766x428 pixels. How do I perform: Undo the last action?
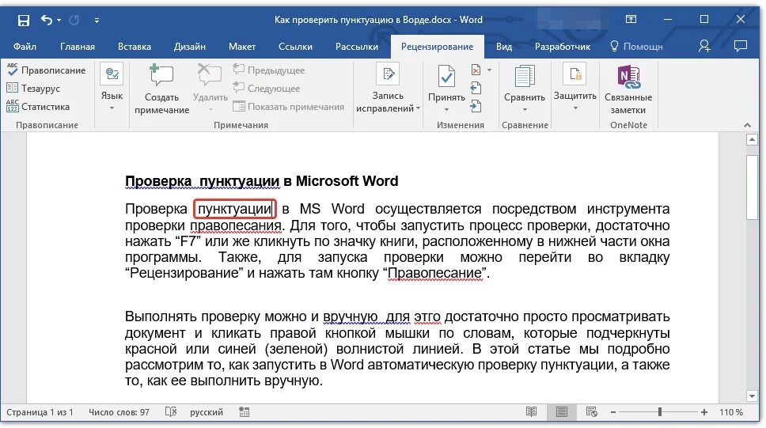click(x=47, y=20)
